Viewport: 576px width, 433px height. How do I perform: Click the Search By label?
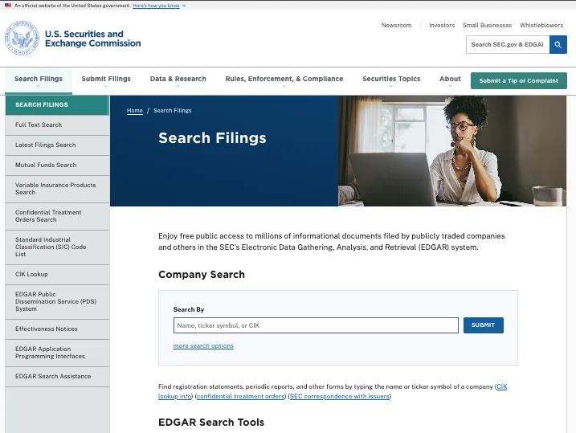point(189,309)
